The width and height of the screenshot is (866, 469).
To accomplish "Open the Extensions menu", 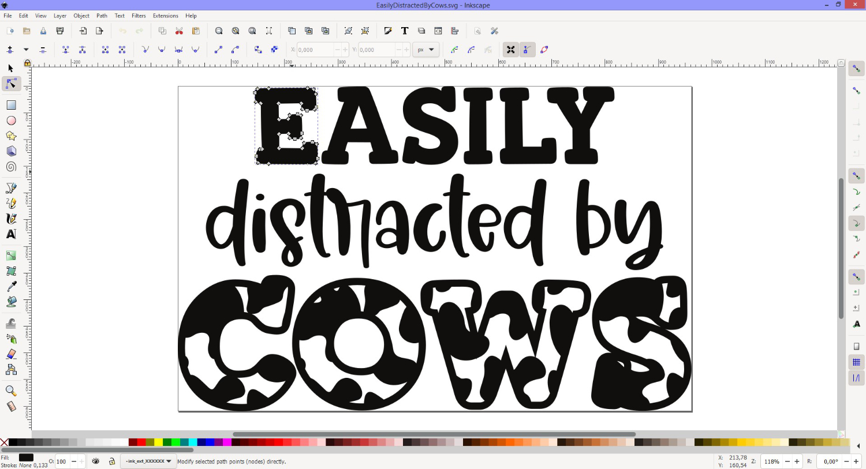I will tap(166, 16).
